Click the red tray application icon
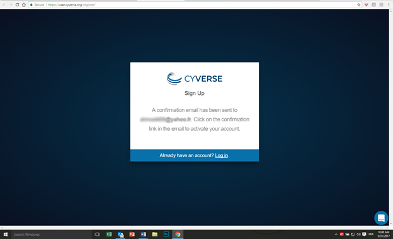 coord(341,234)
